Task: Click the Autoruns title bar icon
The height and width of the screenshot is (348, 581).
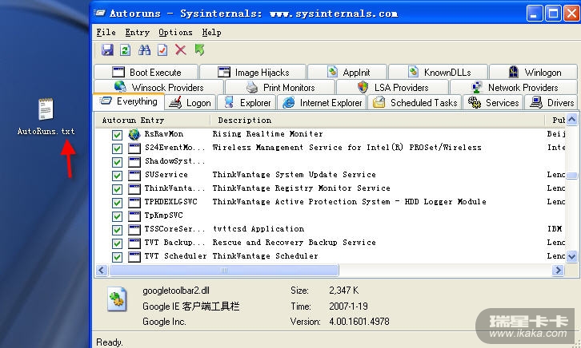Action: pos(100,14)
